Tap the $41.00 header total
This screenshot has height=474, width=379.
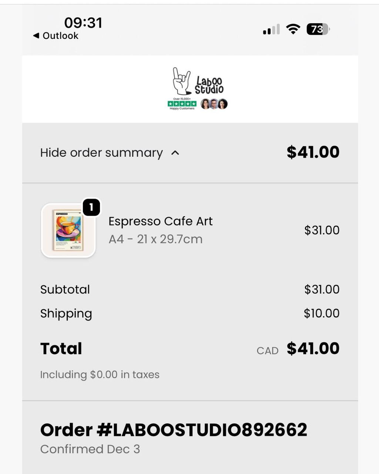[313, 152]
